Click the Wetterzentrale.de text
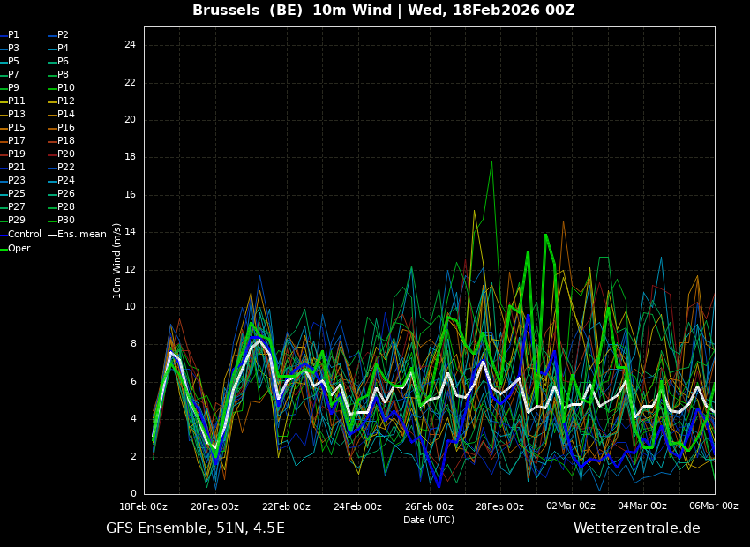This screenshot has height=547, width=750. click(x=636, y=528)
